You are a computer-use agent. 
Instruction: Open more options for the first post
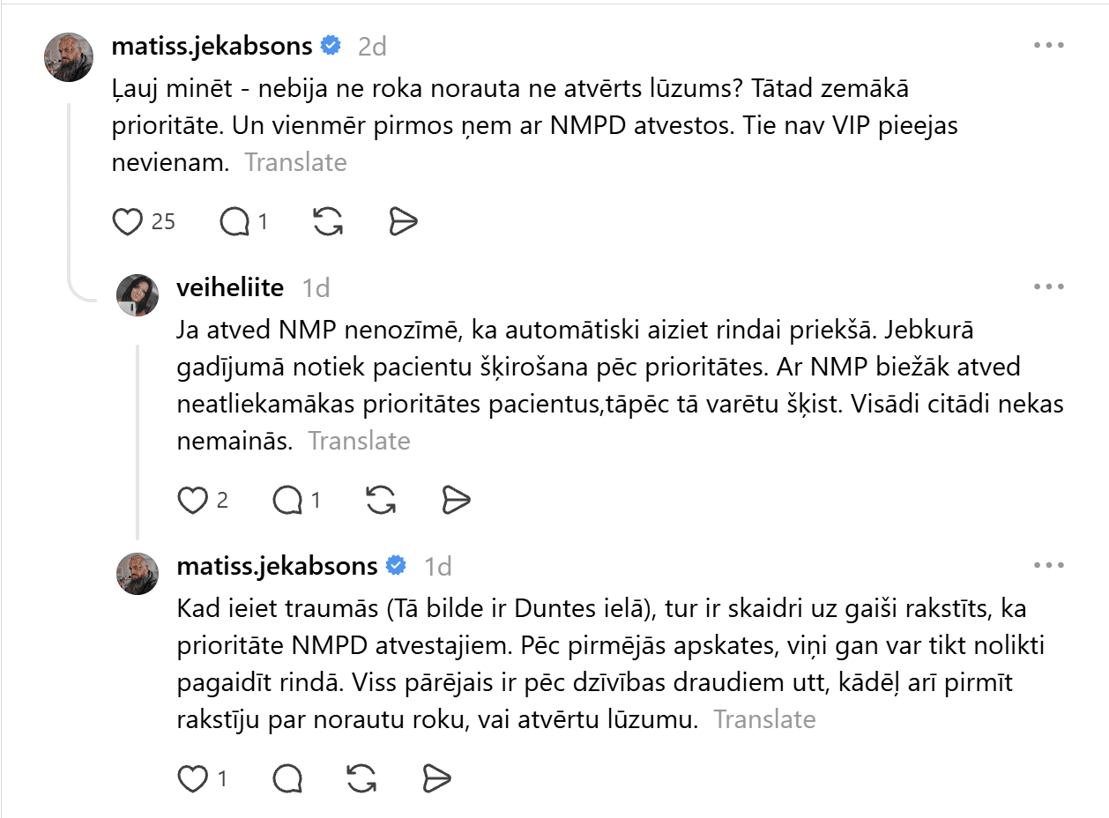1049,46
